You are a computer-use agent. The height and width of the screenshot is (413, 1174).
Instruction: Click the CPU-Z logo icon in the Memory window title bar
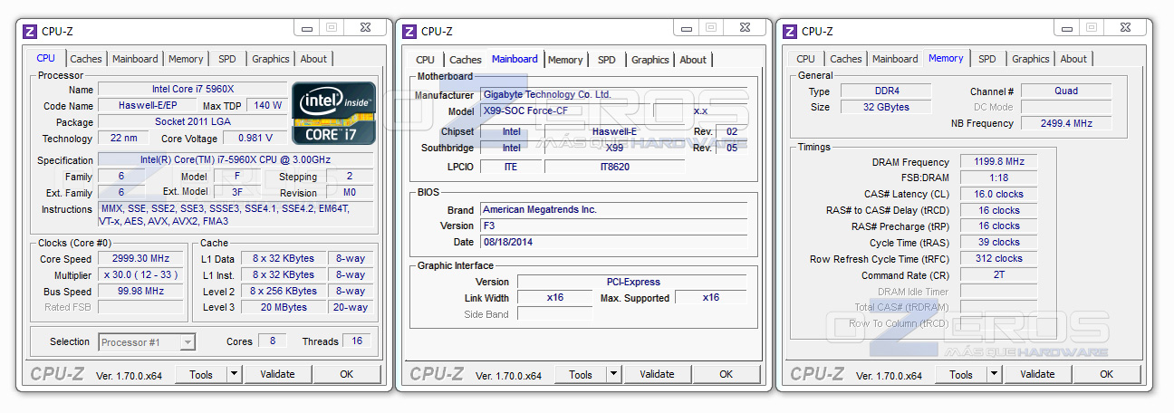click(791, 31)
